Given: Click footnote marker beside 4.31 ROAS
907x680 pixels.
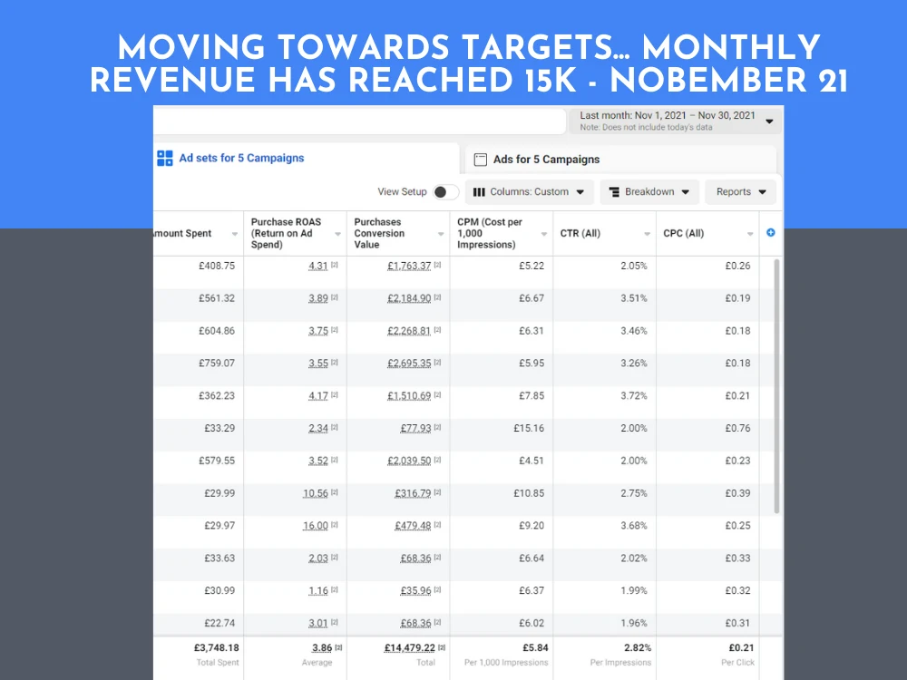Looking at the screenshot, I should 335,266.
